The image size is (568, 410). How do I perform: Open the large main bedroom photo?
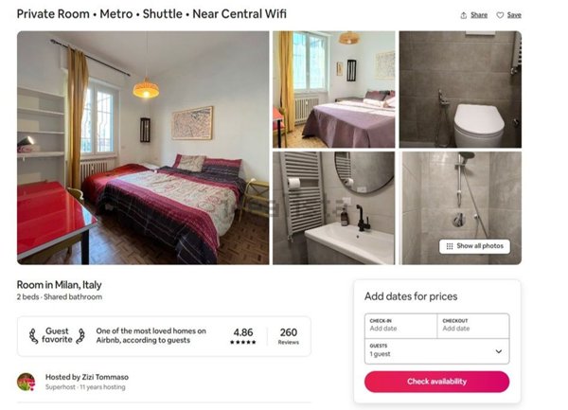(143, 148)
